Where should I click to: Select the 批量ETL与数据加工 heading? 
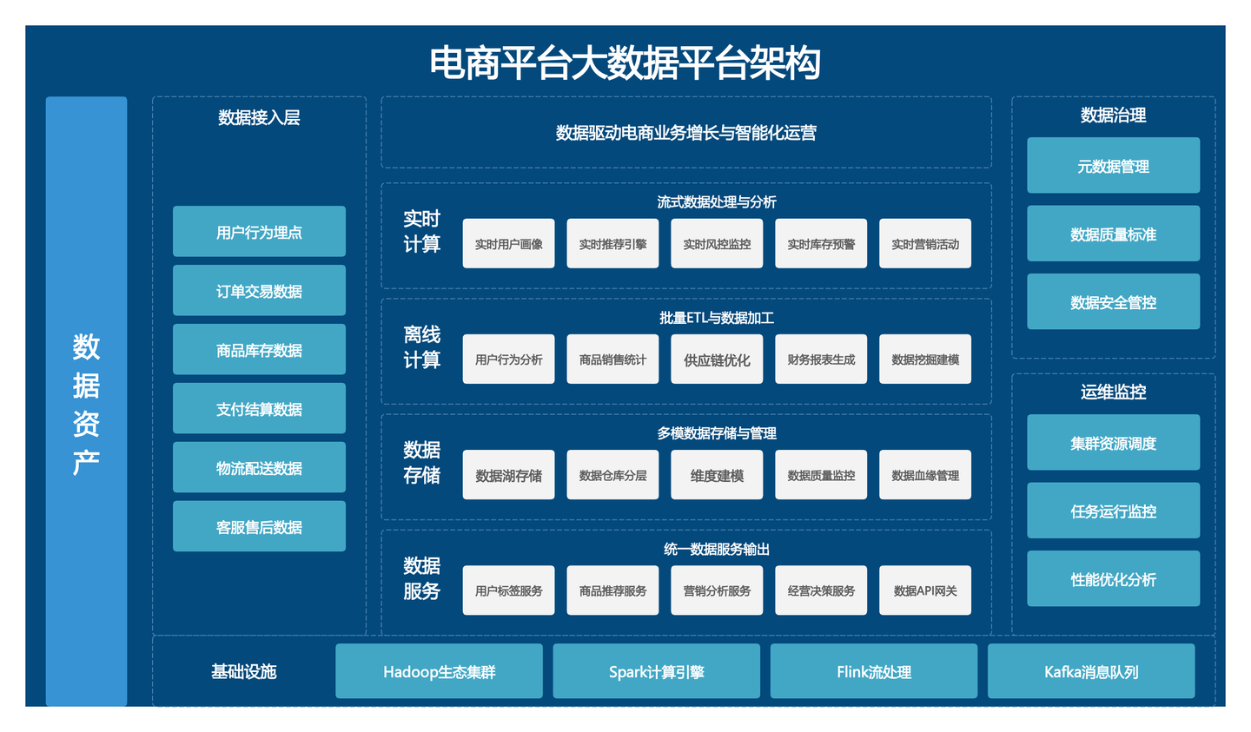point(717,318)
